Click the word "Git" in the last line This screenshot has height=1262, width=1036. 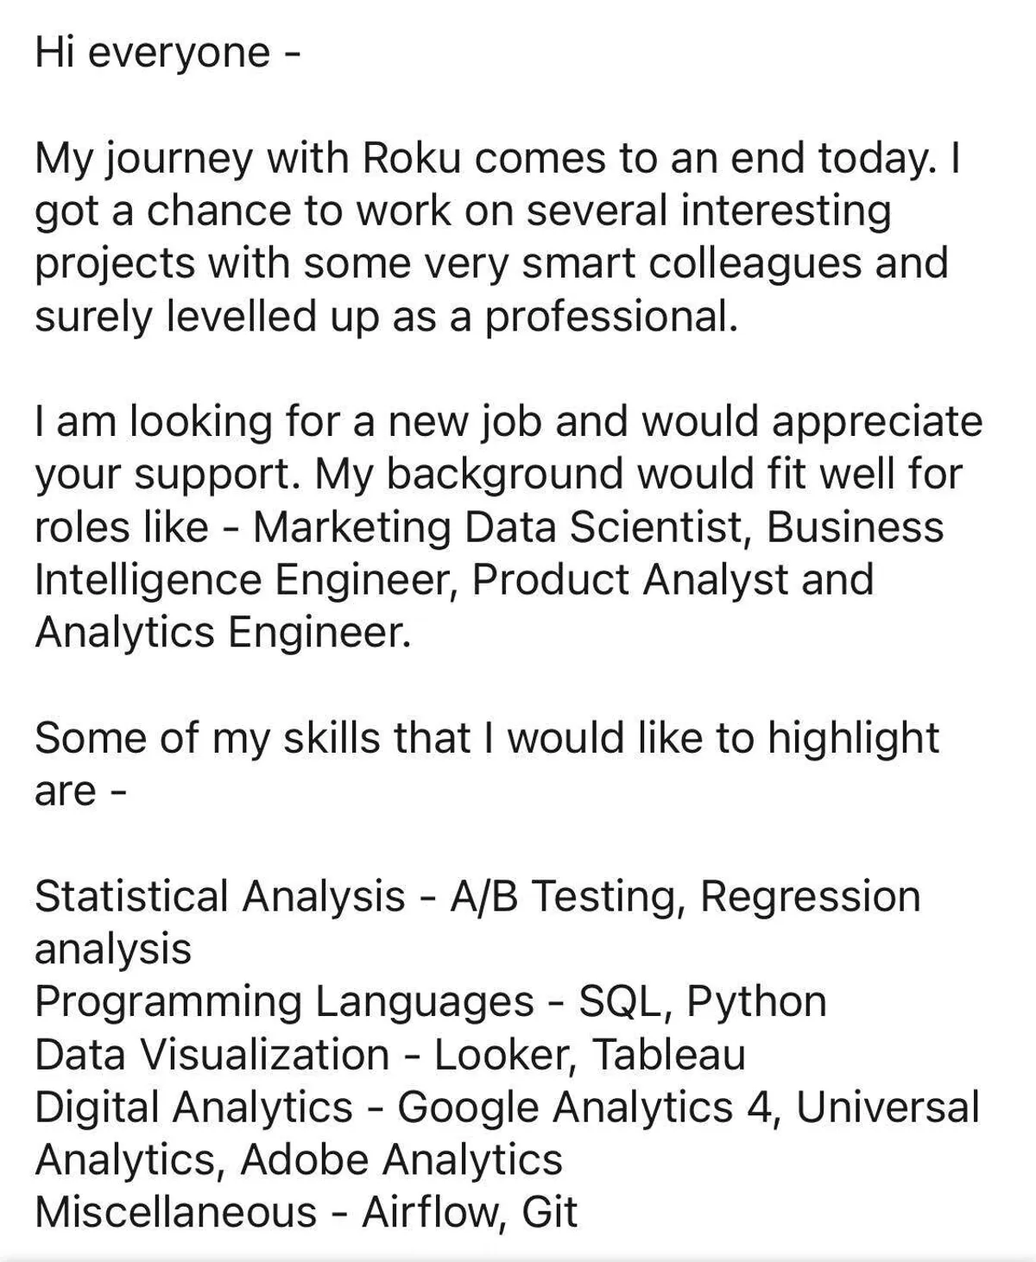549,1213
